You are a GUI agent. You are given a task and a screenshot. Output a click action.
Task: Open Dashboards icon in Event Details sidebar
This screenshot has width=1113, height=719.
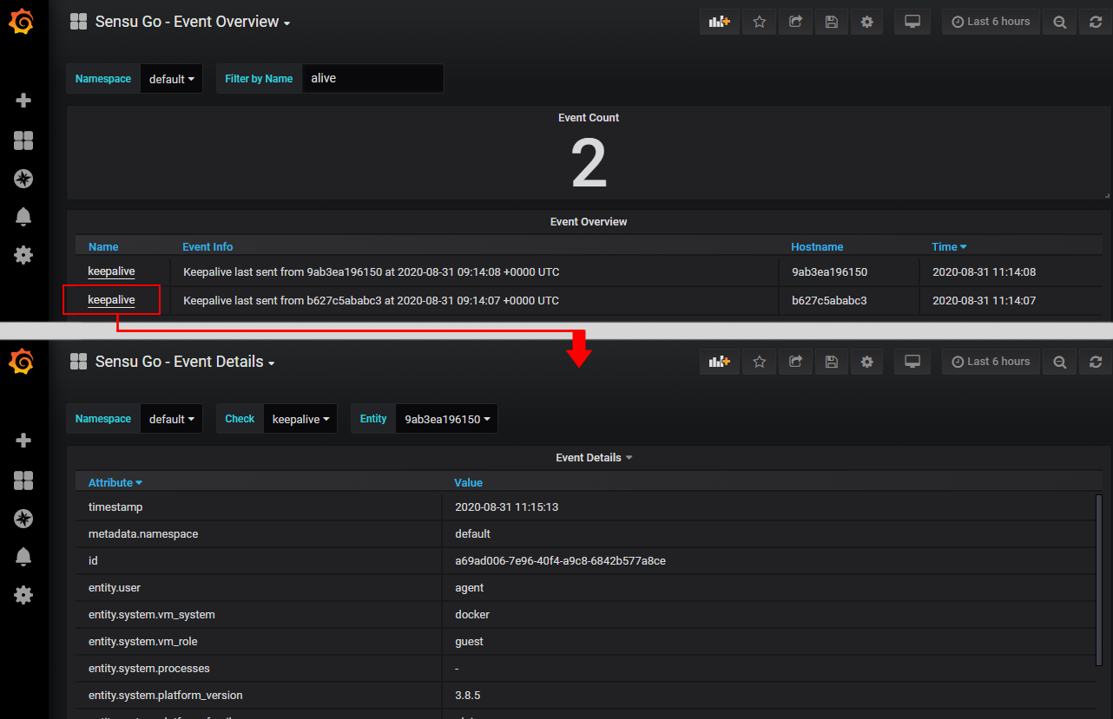tap(23, 480)
